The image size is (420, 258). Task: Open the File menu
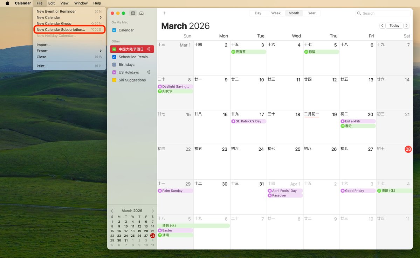click(x=39, y=3)
